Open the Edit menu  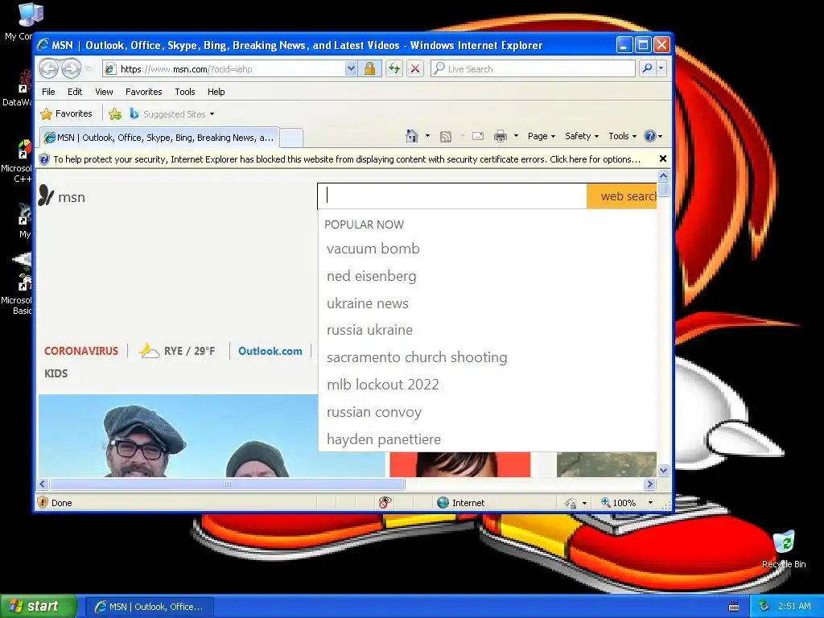75,92
